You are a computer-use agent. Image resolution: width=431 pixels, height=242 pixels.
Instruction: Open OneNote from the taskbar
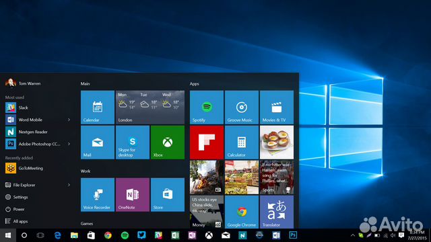click(x=192, y=235)
